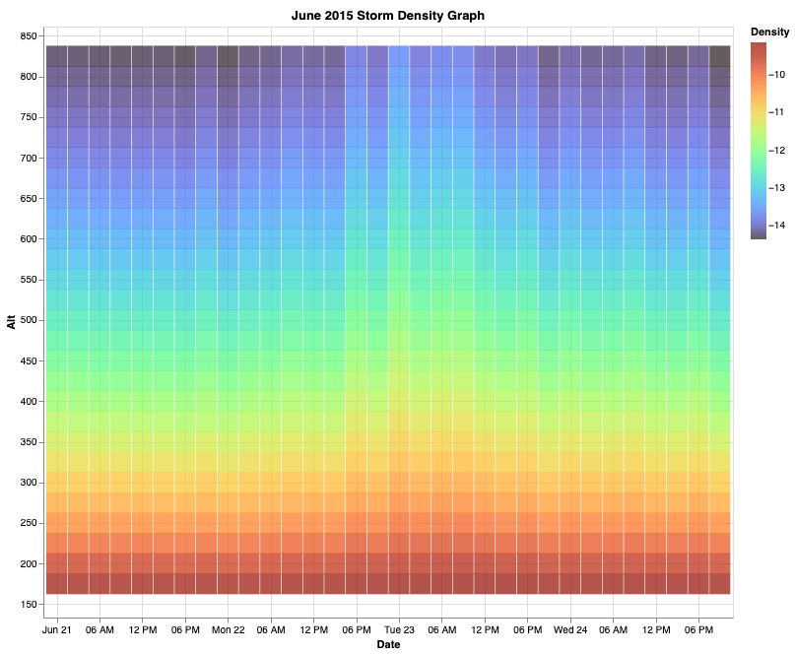The image size is (795, 654).
Task: Select the -12 legend tick label
Action: tap(777, 150)
